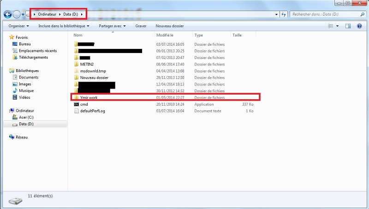The image size is (369, 209).
Task: Open the Partager avec menu
Action: click(112, 26)
